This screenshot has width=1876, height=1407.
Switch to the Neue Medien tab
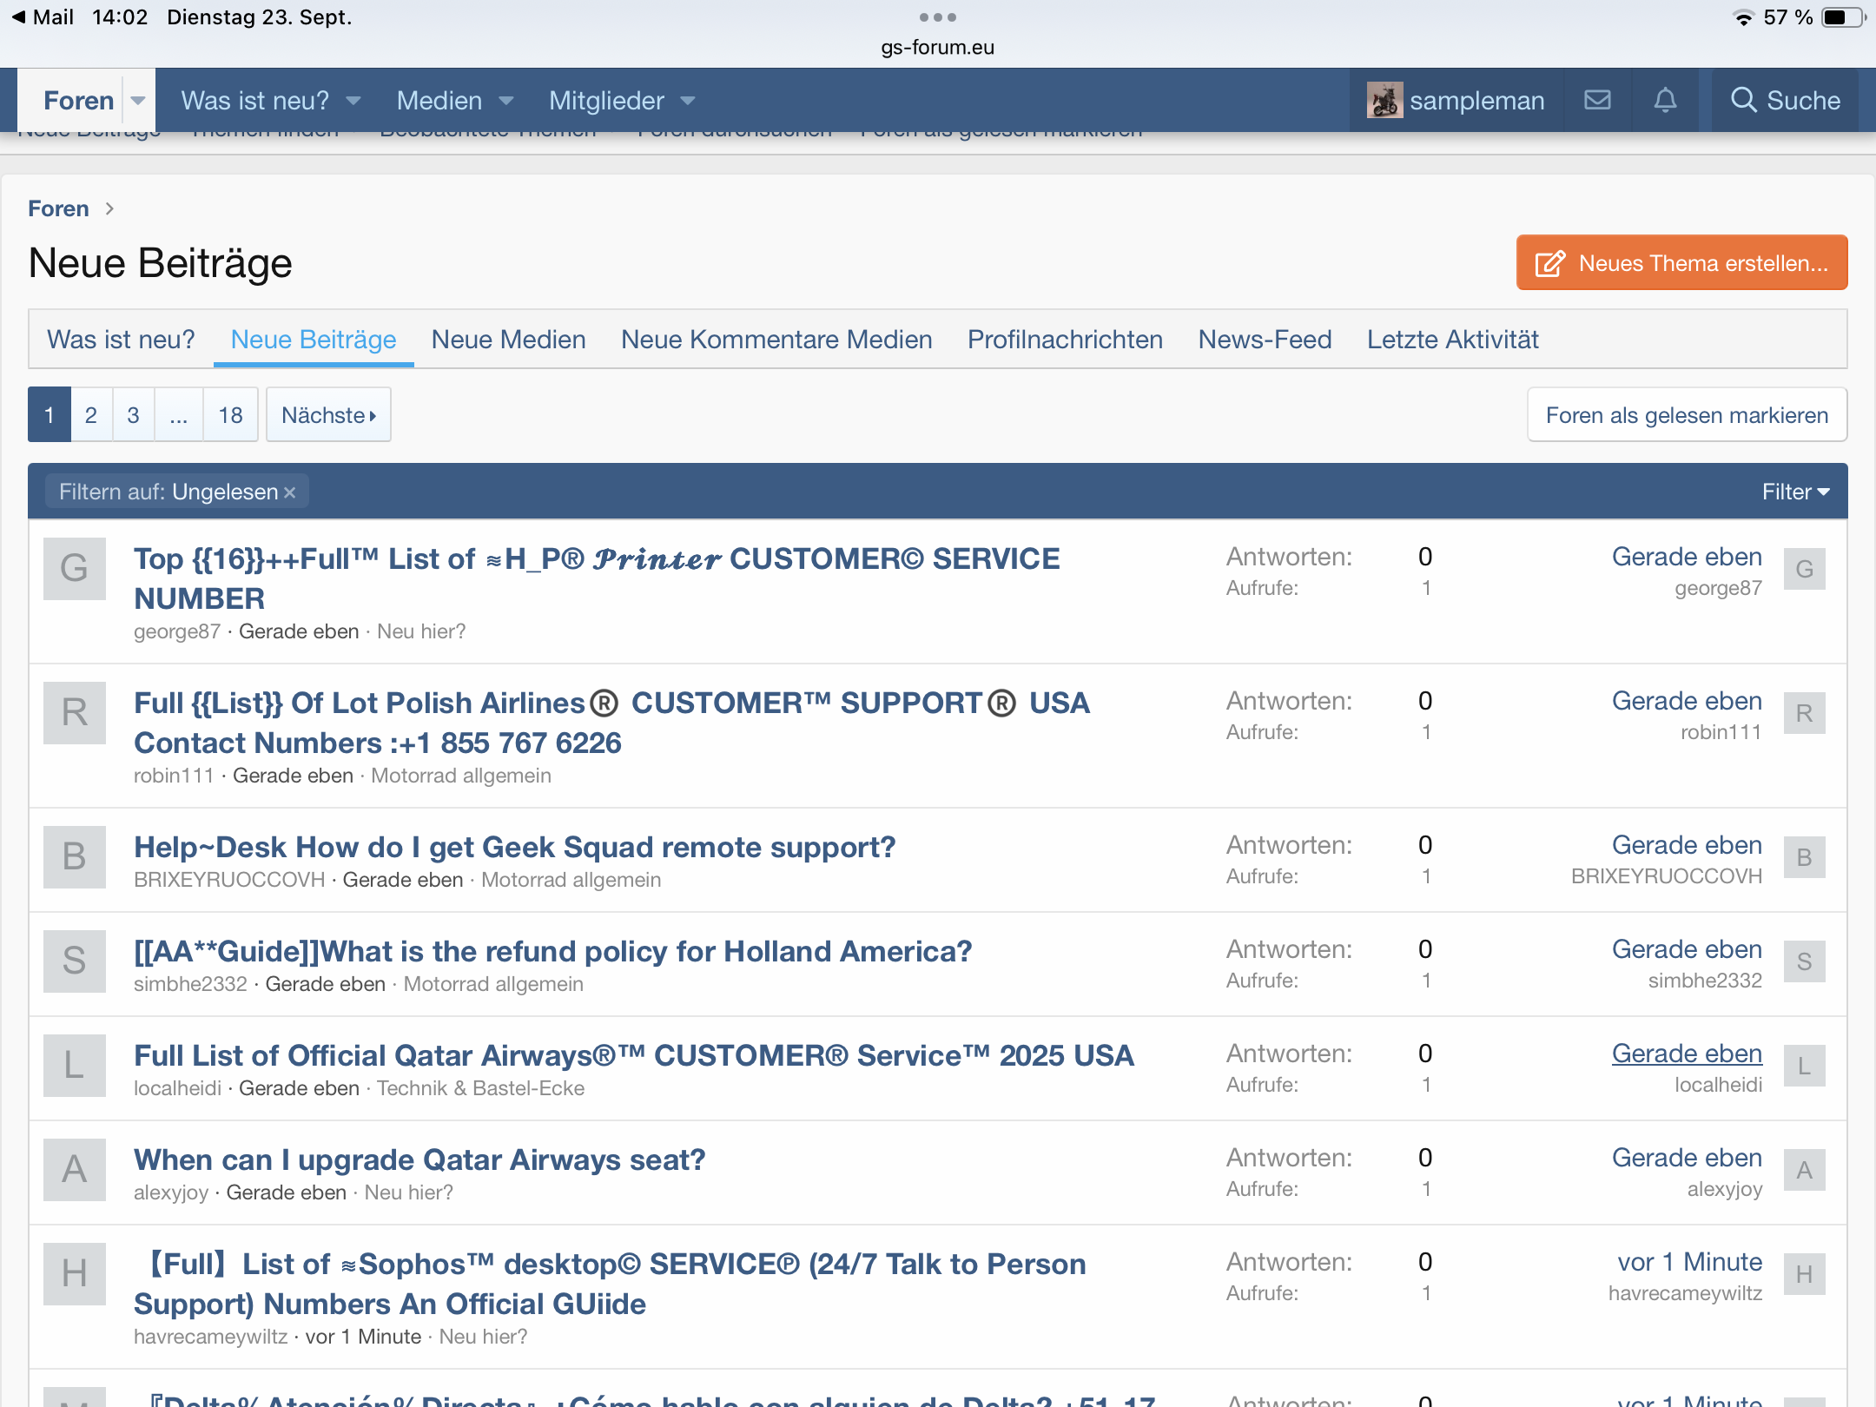click(x=508, y=340)
